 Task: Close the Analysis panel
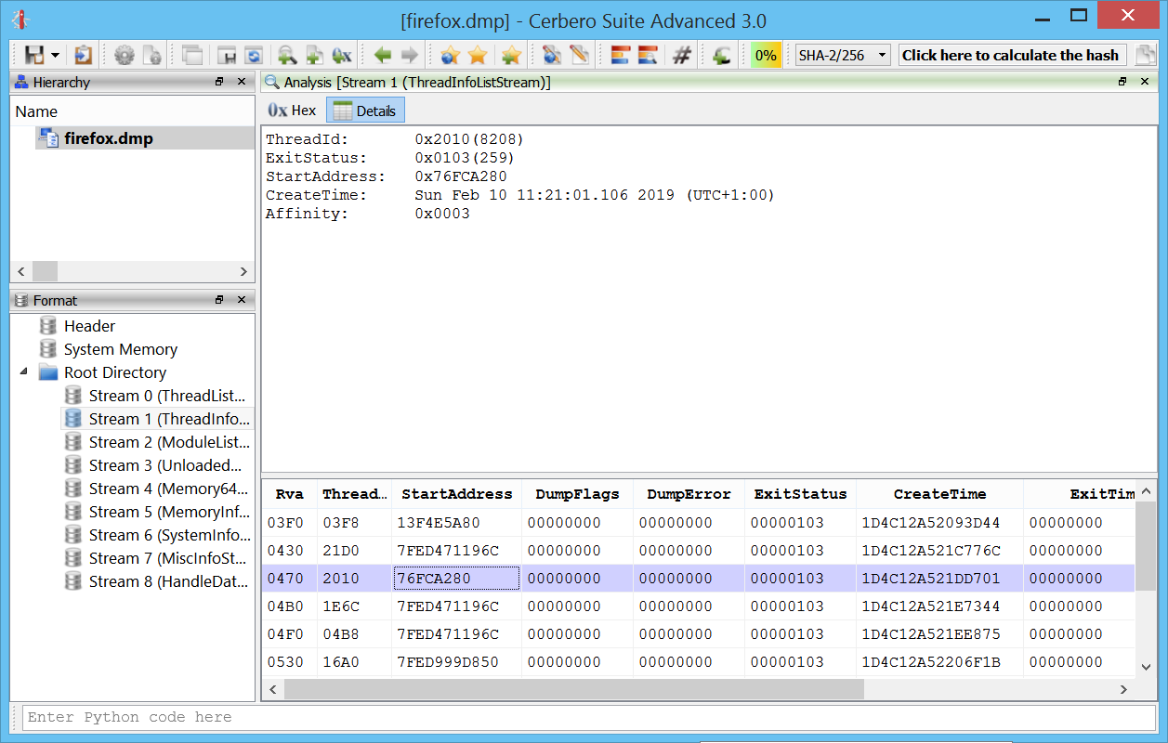[x=1146, y=82]
